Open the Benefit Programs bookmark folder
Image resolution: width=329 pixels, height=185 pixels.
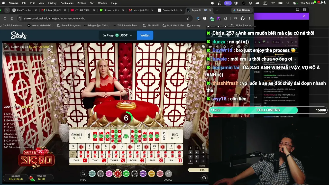click(69, 25)
